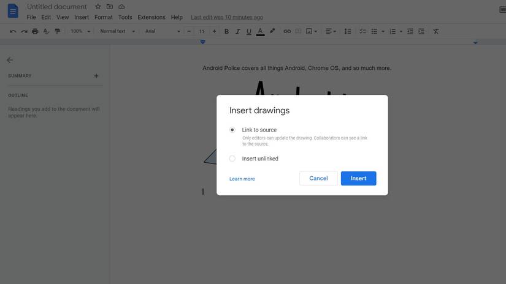Decrease the font size
This screenshot has width=506, height=284.
coord(189,31)
